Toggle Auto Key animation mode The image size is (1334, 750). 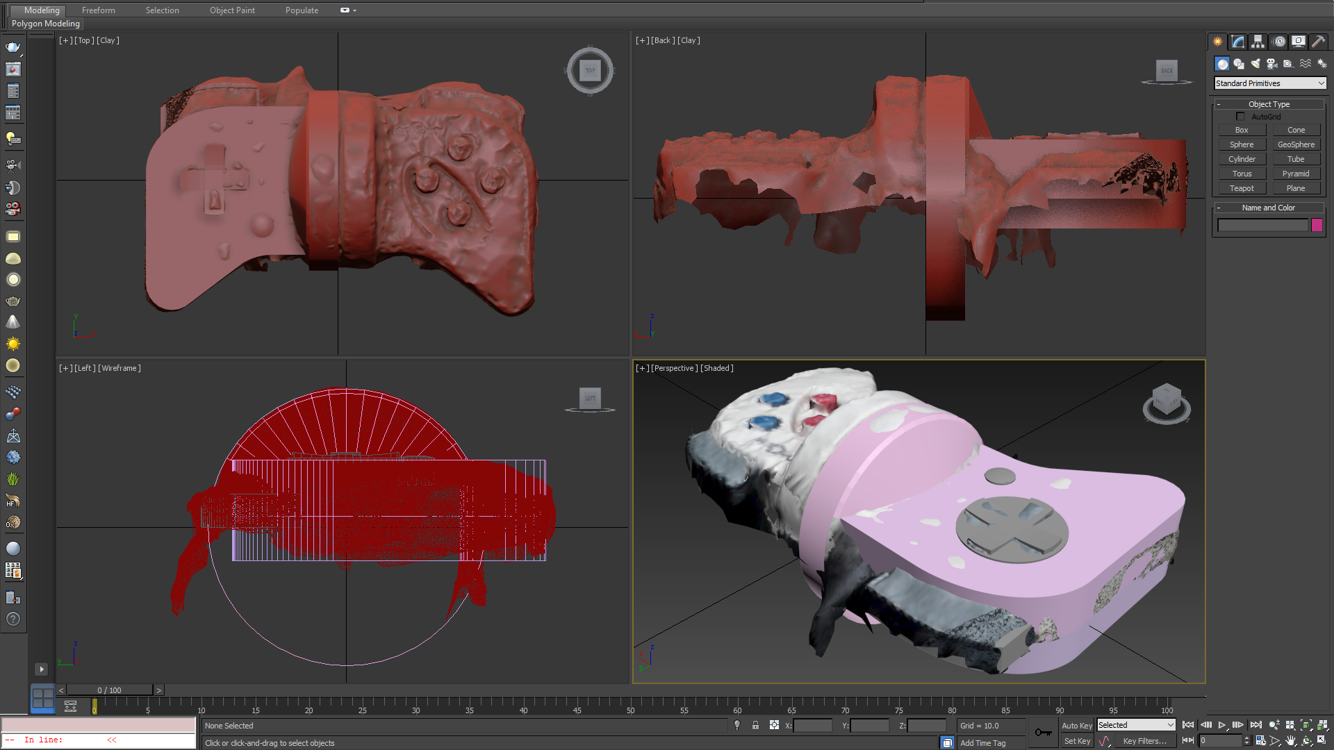(x=1077, y=725)
